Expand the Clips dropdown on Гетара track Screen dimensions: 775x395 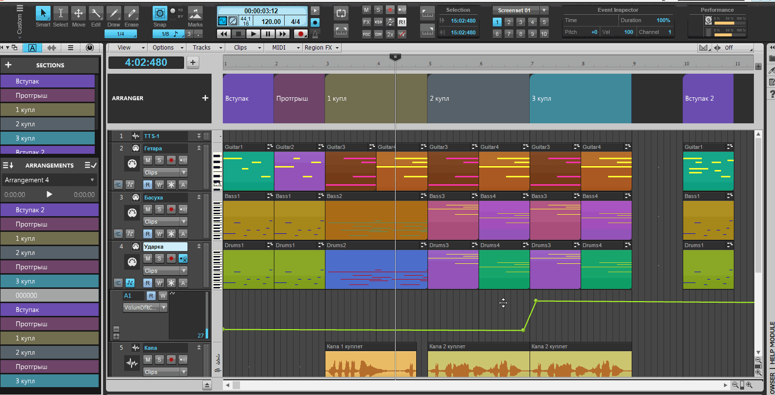pos(184,172)
